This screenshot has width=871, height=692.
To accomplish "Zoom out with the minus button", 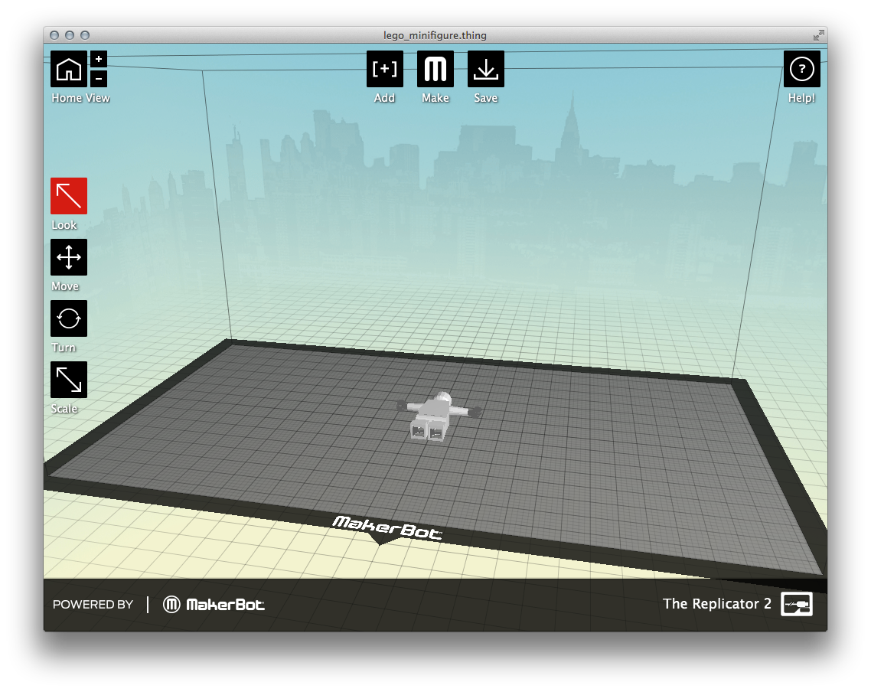I will pyautogui.click(x=99, y=78).
